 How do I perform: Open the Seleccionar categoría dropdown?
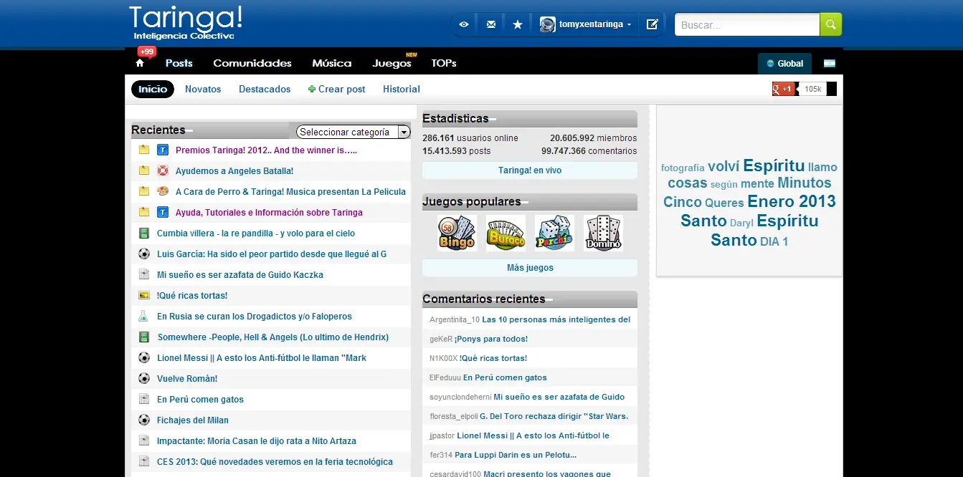point(354,132)
